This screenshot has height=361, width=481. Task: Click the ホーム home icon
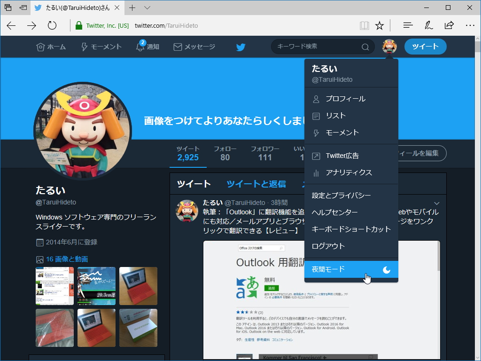[41, 47]
